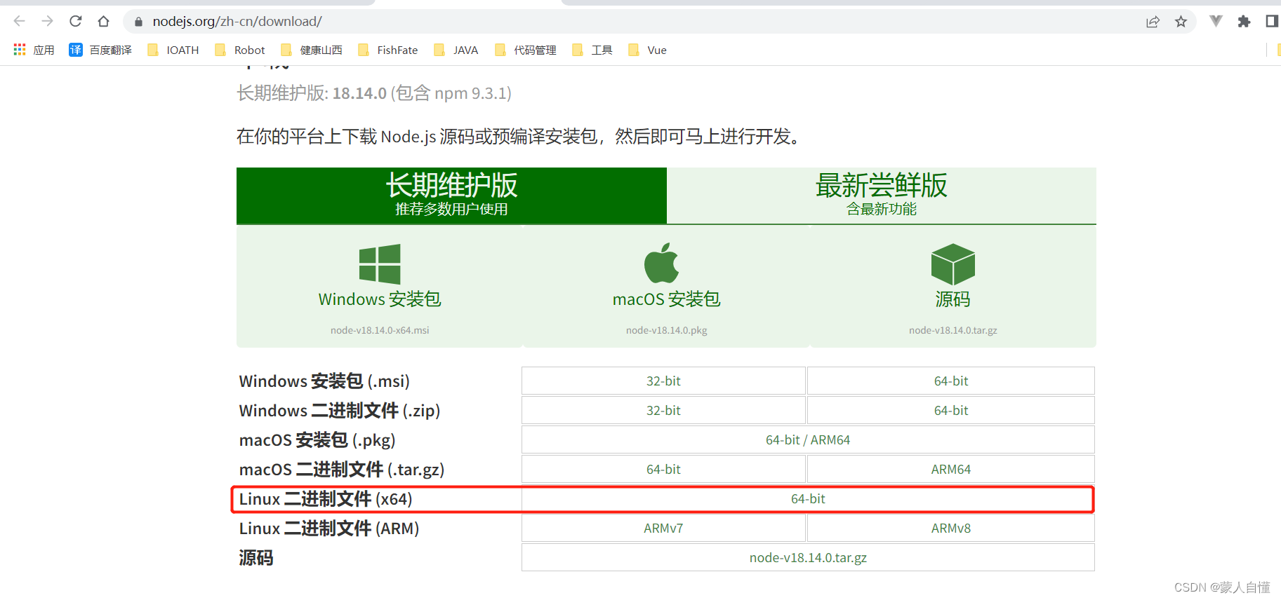Download macOS .tar.gz ARM64 binary

tap(951, 469)
